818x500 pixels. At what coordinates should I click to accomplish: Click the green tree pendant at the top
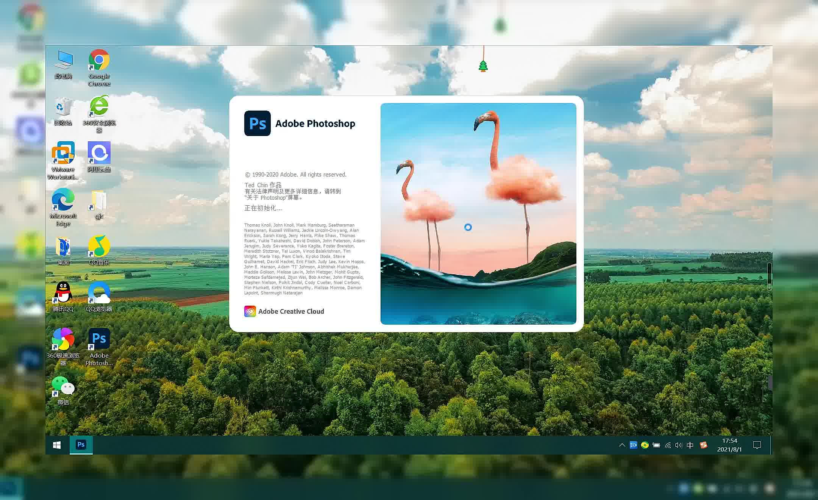tap(483, 66)
